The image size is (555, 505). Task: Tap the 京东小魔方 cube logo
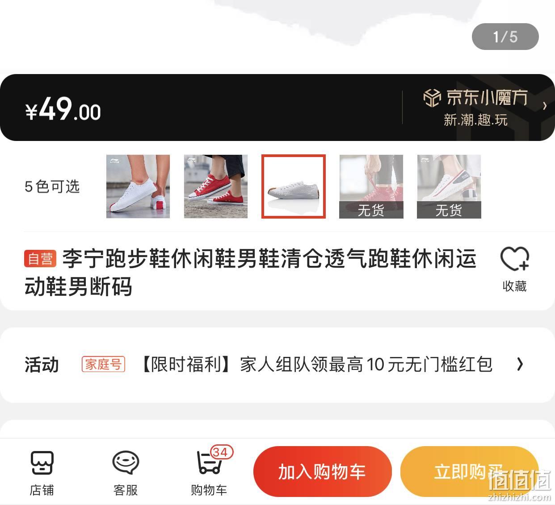[x=432, y=98]
